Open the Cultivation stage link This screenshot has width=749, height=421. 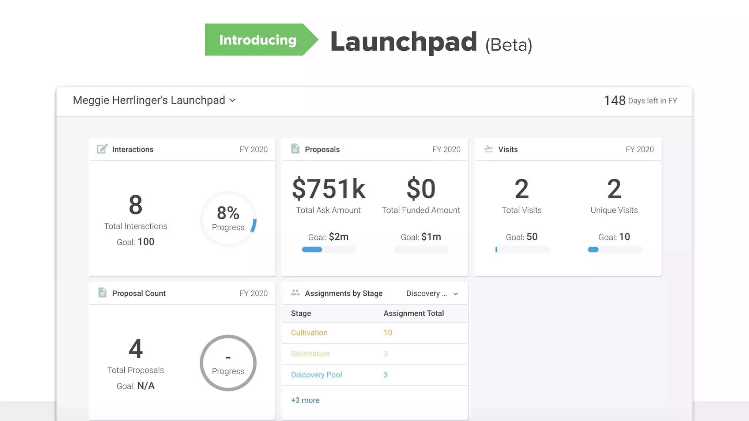pos(309,333)
